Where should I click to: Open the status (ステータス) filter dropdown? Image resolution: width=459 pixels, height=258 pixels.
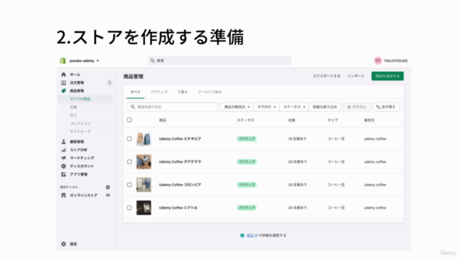[294, 107]
